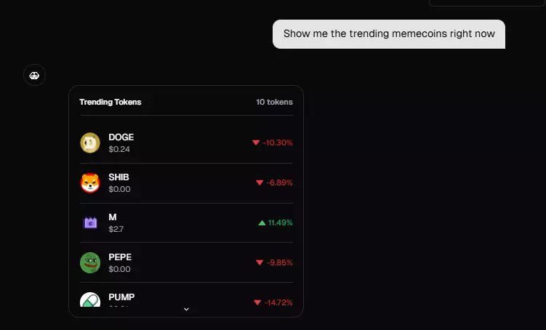
Task: Click the assistant avatar icon
Action: tap(34, 74)
